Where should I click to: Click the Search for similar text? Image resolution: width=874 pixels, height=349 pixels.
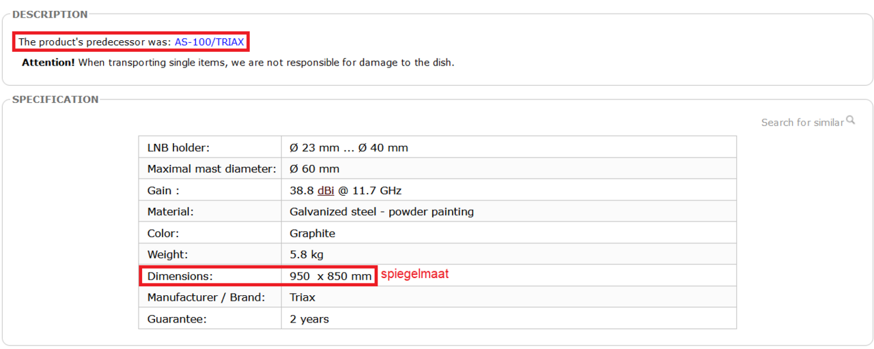(x=802, y=123)
